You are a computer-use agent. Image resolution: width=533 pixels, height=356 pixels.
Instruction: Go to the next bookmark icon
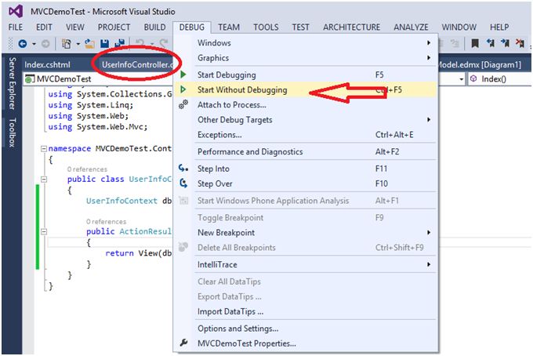505,43
